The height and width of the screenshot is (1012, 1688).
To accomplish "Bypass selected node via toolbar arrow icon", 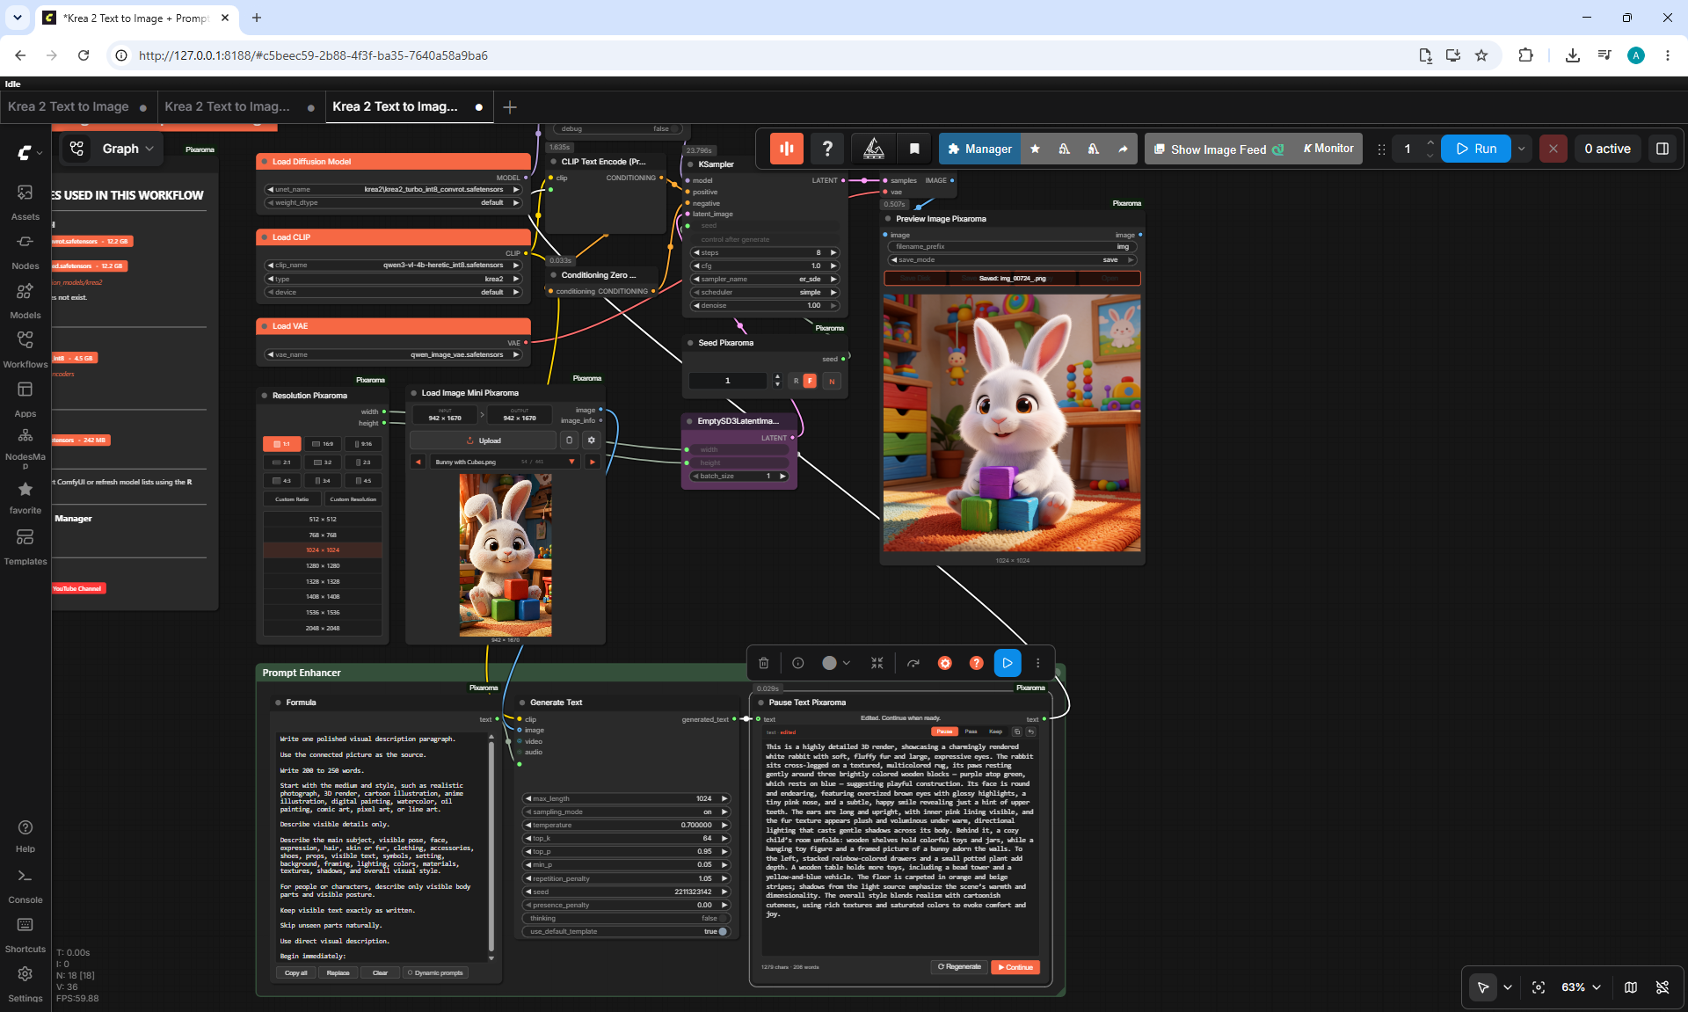I will [913, 663].
